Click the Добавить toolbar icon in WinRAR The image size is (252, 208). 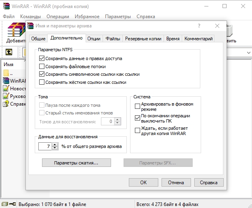16,30
